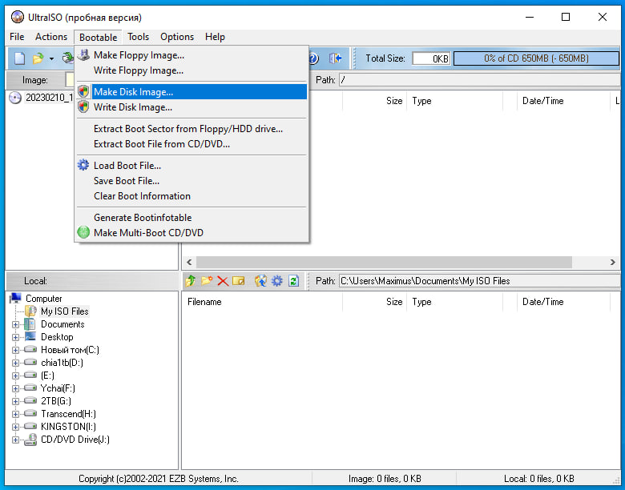This screenshot has height=490, width=625.
Task: Expand the Ychai(F:) drive node
Action: point(15,388)
